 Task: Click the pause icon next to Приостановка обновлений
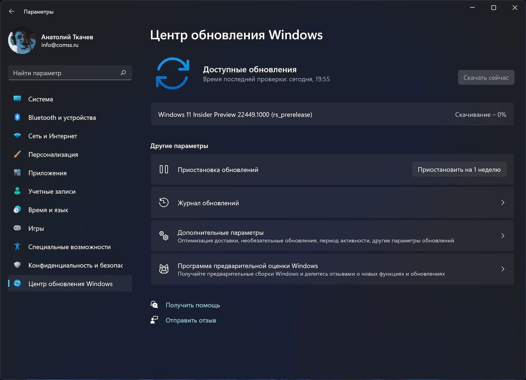coord(164,169)
